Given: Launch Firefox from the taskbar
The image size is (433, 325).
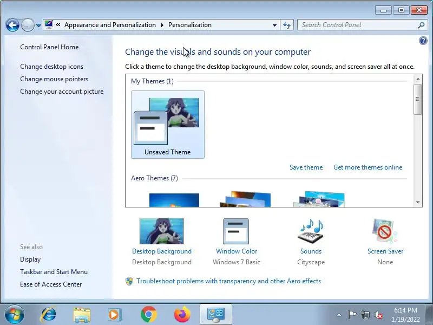Looking at the screenshot, I should pyautogui.click(x=182, y=315).
